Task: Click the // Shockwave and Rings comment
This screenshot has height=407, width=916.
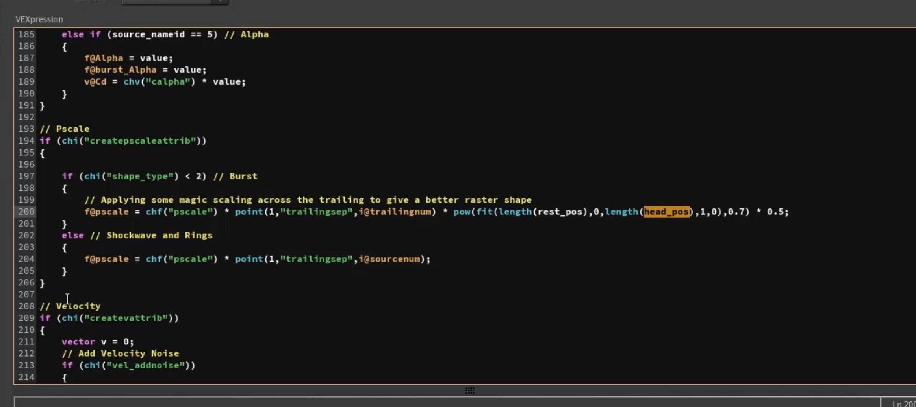Action: [151, 235]
